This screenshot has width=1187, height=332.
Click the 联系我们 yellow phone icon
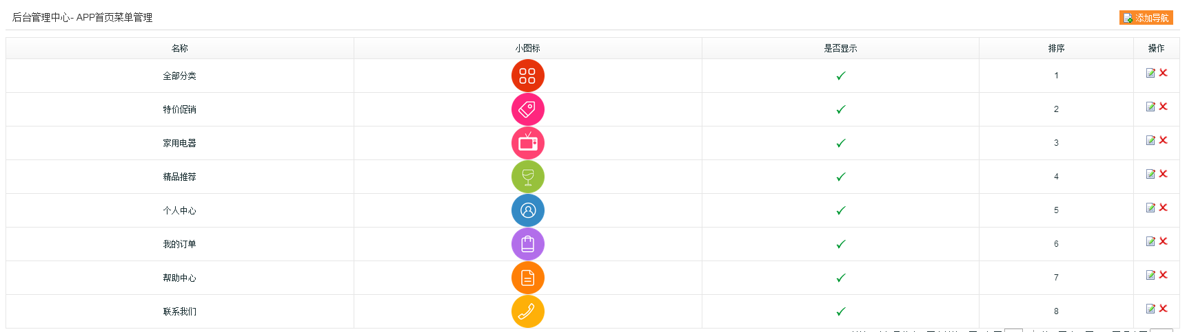coord(527,311)
